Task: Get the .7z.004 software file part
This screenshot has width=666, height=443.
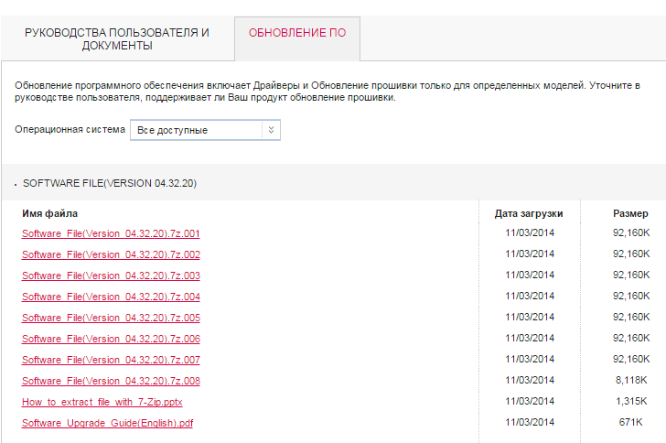Action: [111, 297]
